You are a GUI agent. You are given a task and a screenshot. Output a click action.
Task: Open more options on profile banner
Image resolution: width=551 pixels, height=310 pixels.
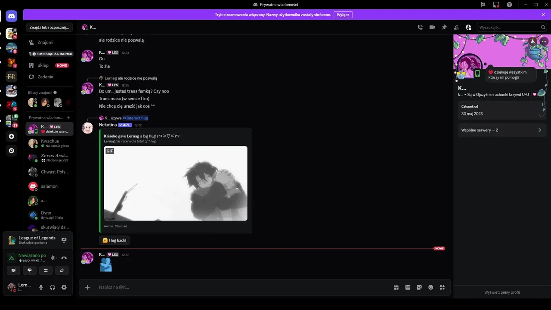[x=543, y=41]
